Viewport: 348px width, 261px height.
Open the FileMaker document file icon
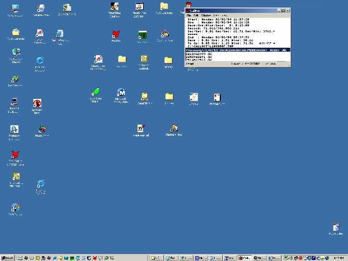click(x=217, y=97)
